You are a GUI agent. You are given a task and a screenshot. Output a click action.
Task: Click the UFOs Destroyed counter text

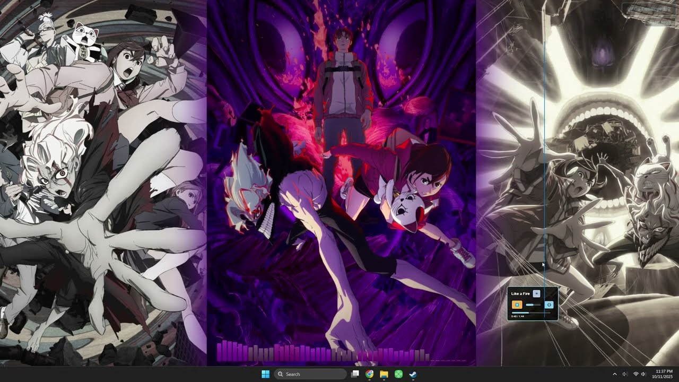tap(649, 9)
